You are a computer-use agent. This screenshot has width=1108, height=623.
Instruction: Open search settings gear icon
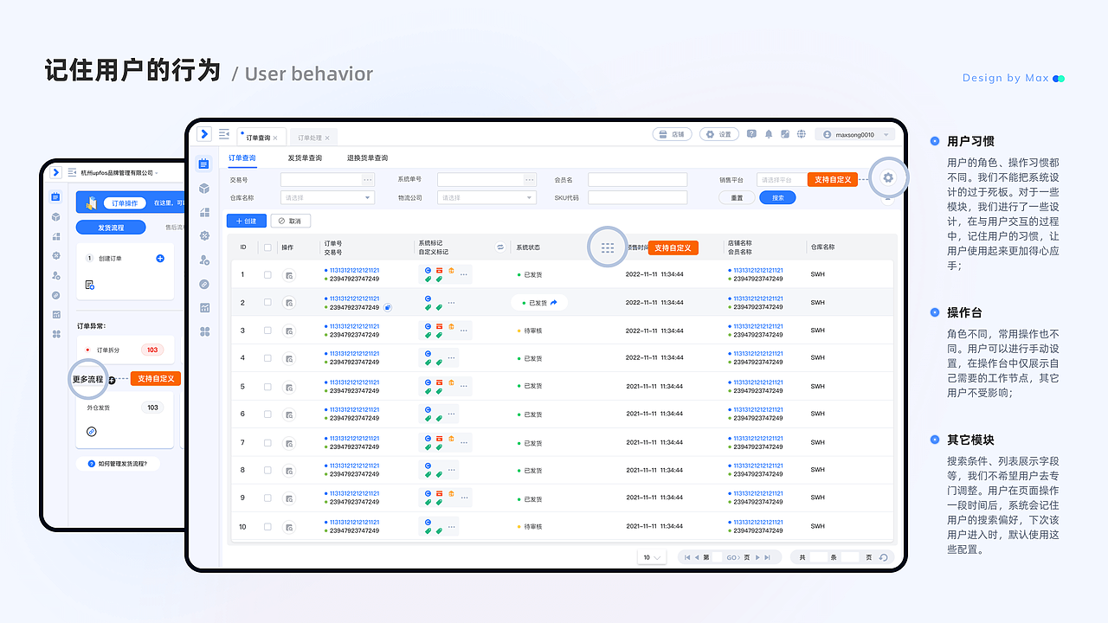(x=888, y=177)
